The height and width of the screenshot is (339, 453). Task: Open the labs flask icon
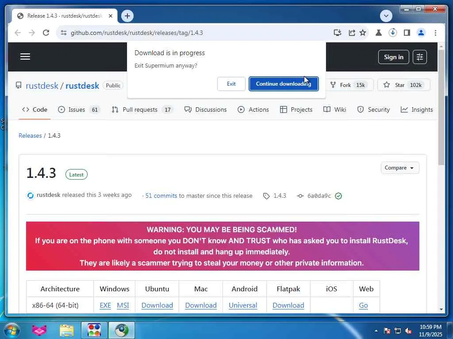point(379,33)
